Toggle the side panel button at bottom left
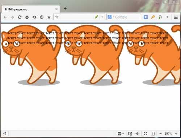This screenshot has height=138, width=181. [5, 134]
